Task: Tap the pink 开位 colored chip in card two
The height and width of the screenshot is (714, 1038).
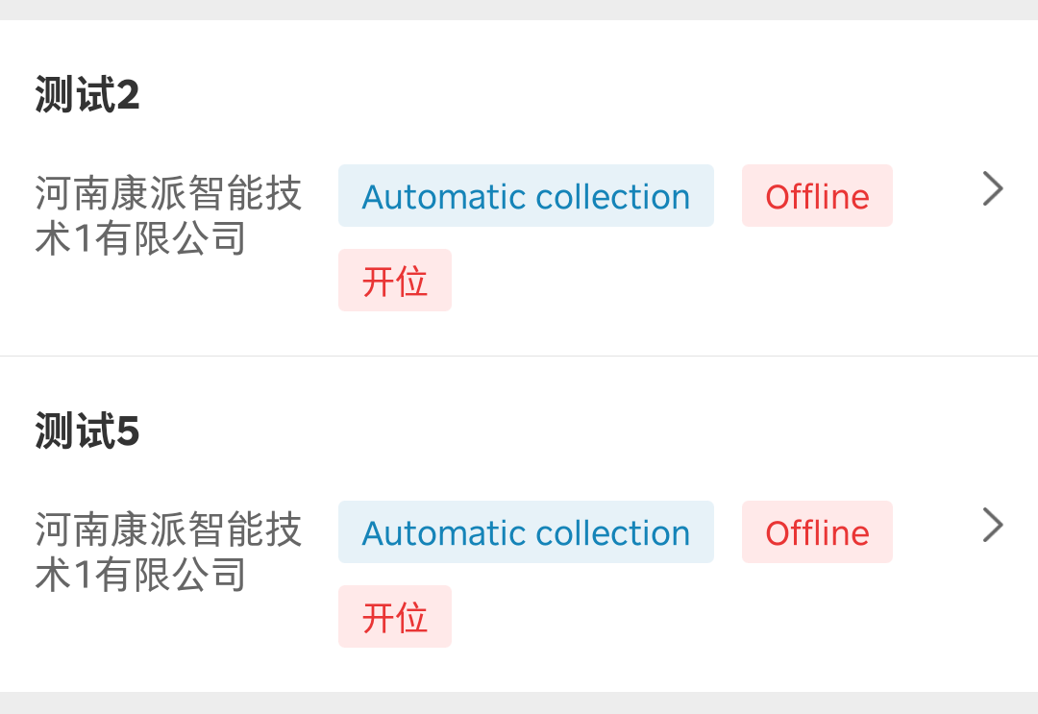Action: [x=394, y=616]
